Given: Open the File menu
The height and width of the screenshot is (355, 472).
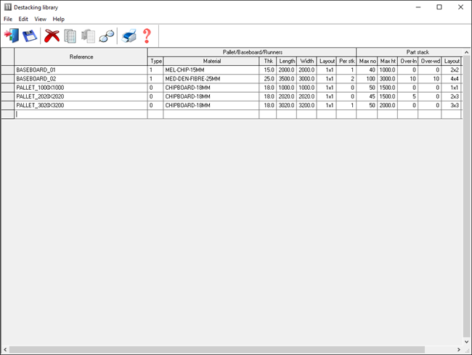Looking at the screenshot, I should pyautogui.click(x=8, y=19).
